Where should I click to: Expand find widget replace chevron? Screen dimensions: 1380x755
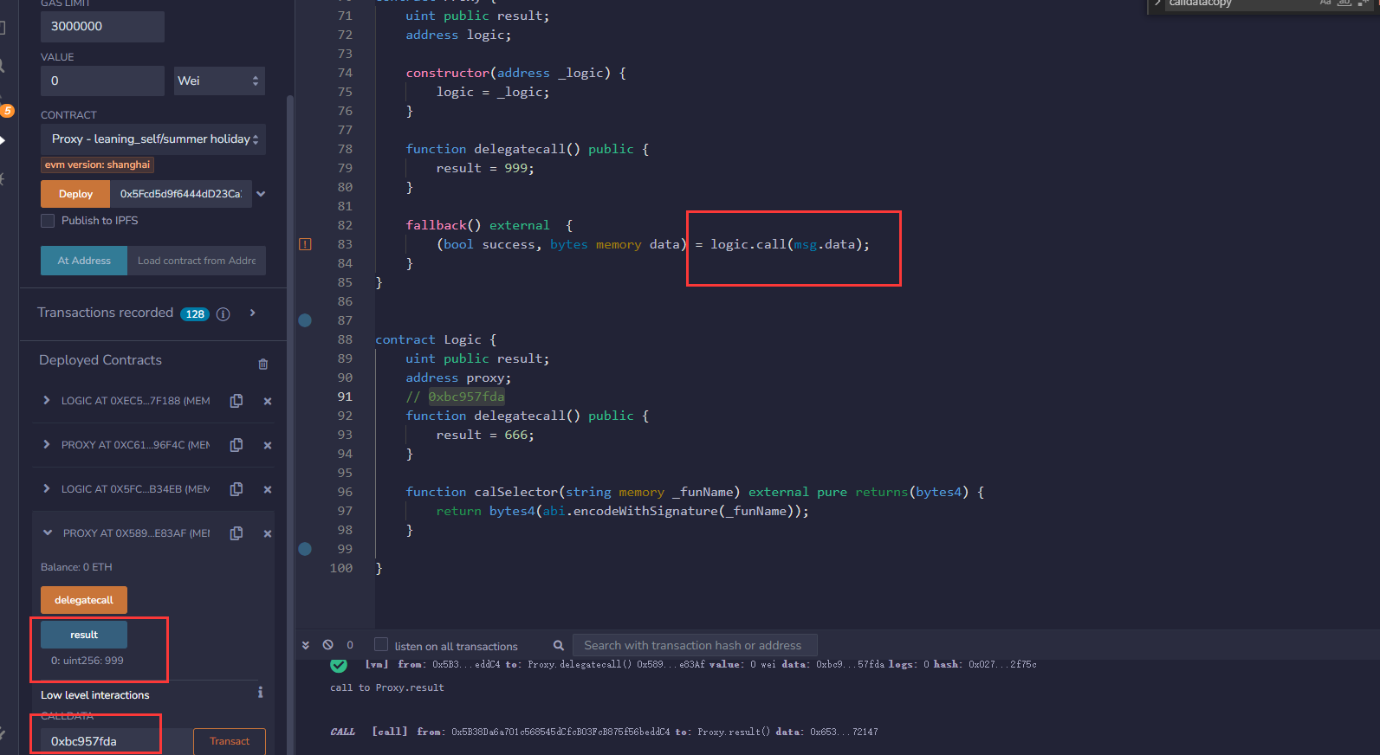pyautogui.click(x=1157, y=3)
